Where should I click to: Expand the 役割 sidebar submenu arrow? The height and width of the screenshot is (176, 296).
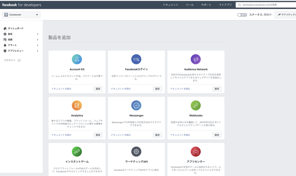coord(38,40)
